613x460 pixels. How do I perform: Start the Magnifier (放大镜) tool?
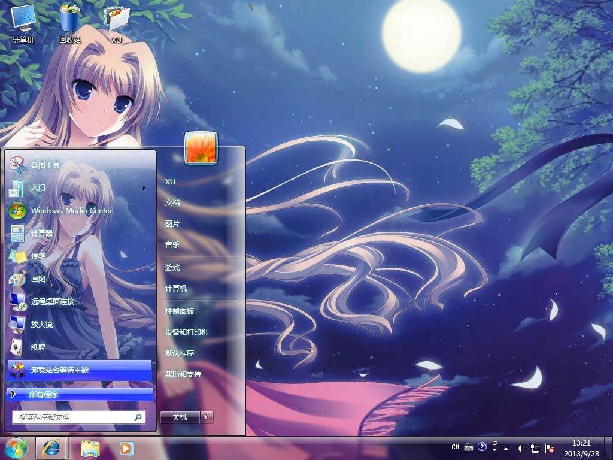42,324
